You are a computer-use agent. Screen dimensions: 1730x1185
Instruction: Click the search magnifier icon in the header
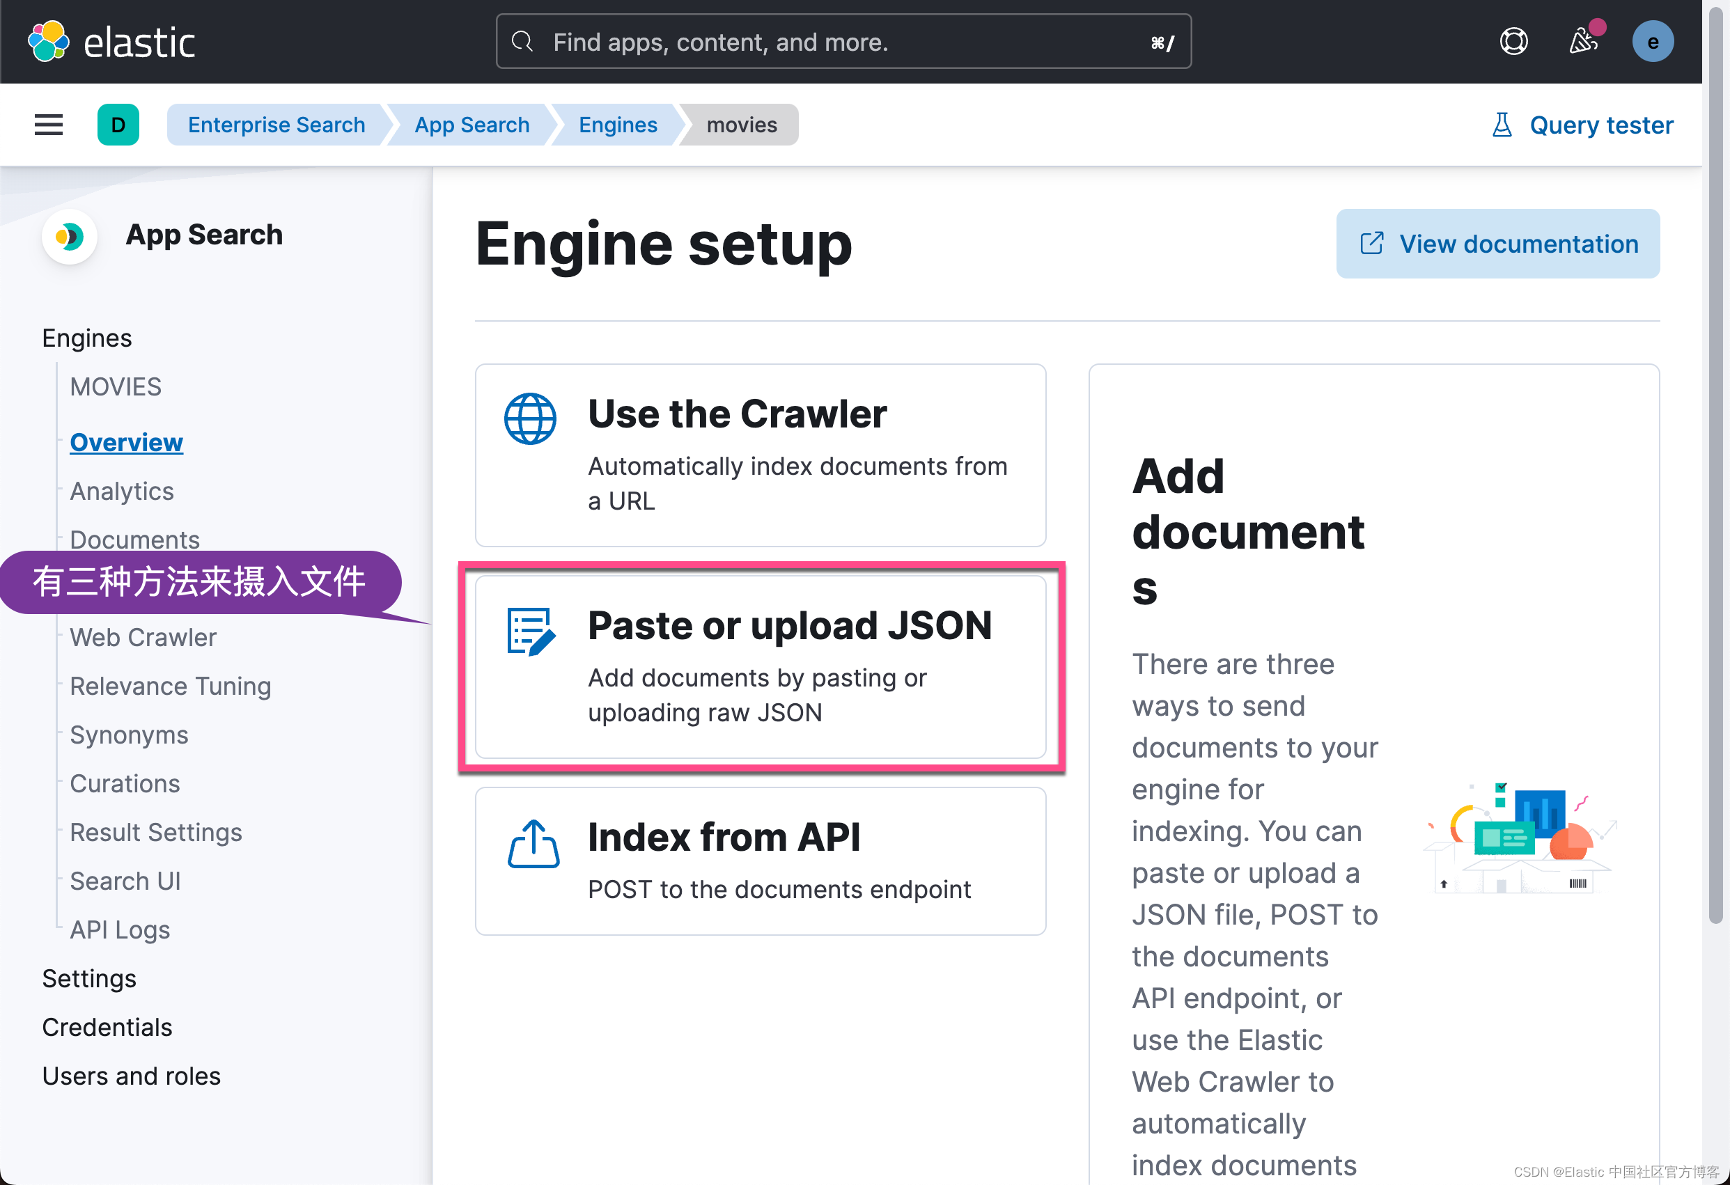click(x=522, y=42)
